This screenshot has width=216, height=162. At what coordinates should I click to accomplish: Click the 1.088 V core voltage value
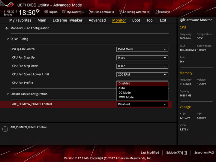(x=202, y=50)
